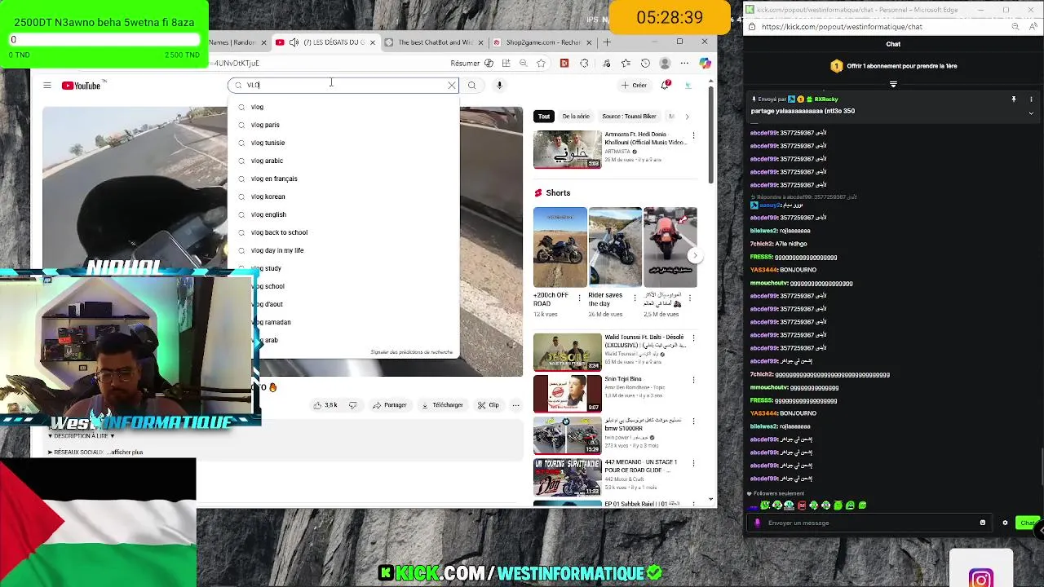Like the video with 3,8 k likes

pos(326,405)
